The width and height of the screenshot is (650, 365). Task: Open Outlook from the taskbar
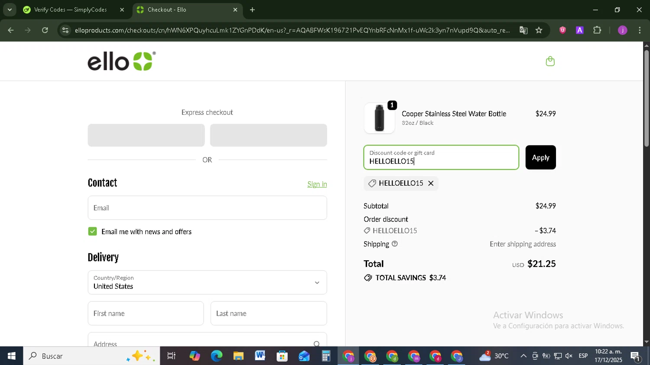[x=304, y=356]
